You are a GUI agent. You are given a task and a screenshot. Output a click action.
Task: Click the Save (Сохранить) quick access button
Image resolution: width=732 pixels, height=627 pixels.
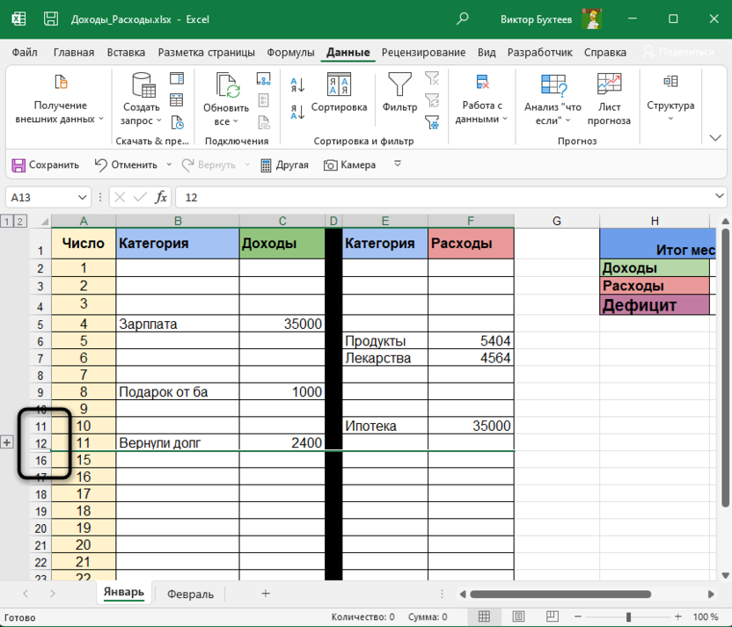point(45,164)
